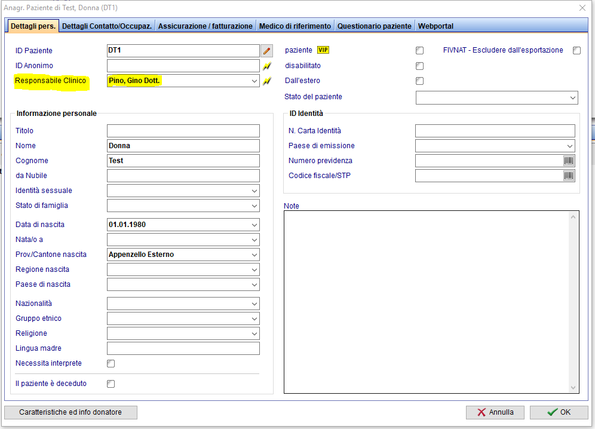
Task: Click the Annulla button
Action: coord(495,412)
